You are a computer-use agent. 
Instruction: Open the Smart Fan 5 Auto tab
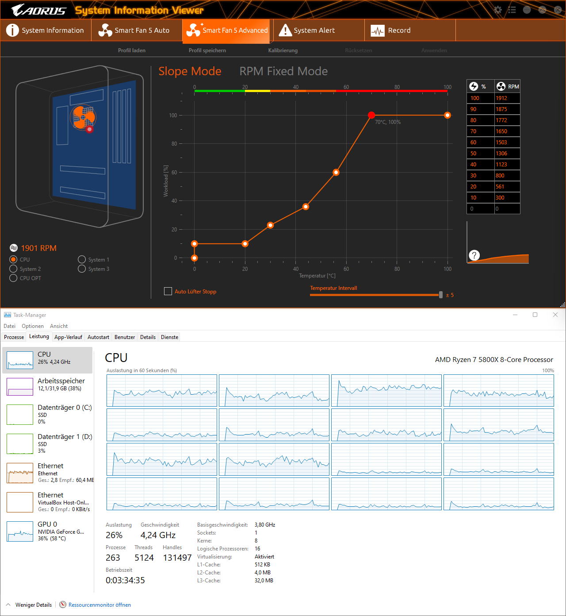pos(137,30)
